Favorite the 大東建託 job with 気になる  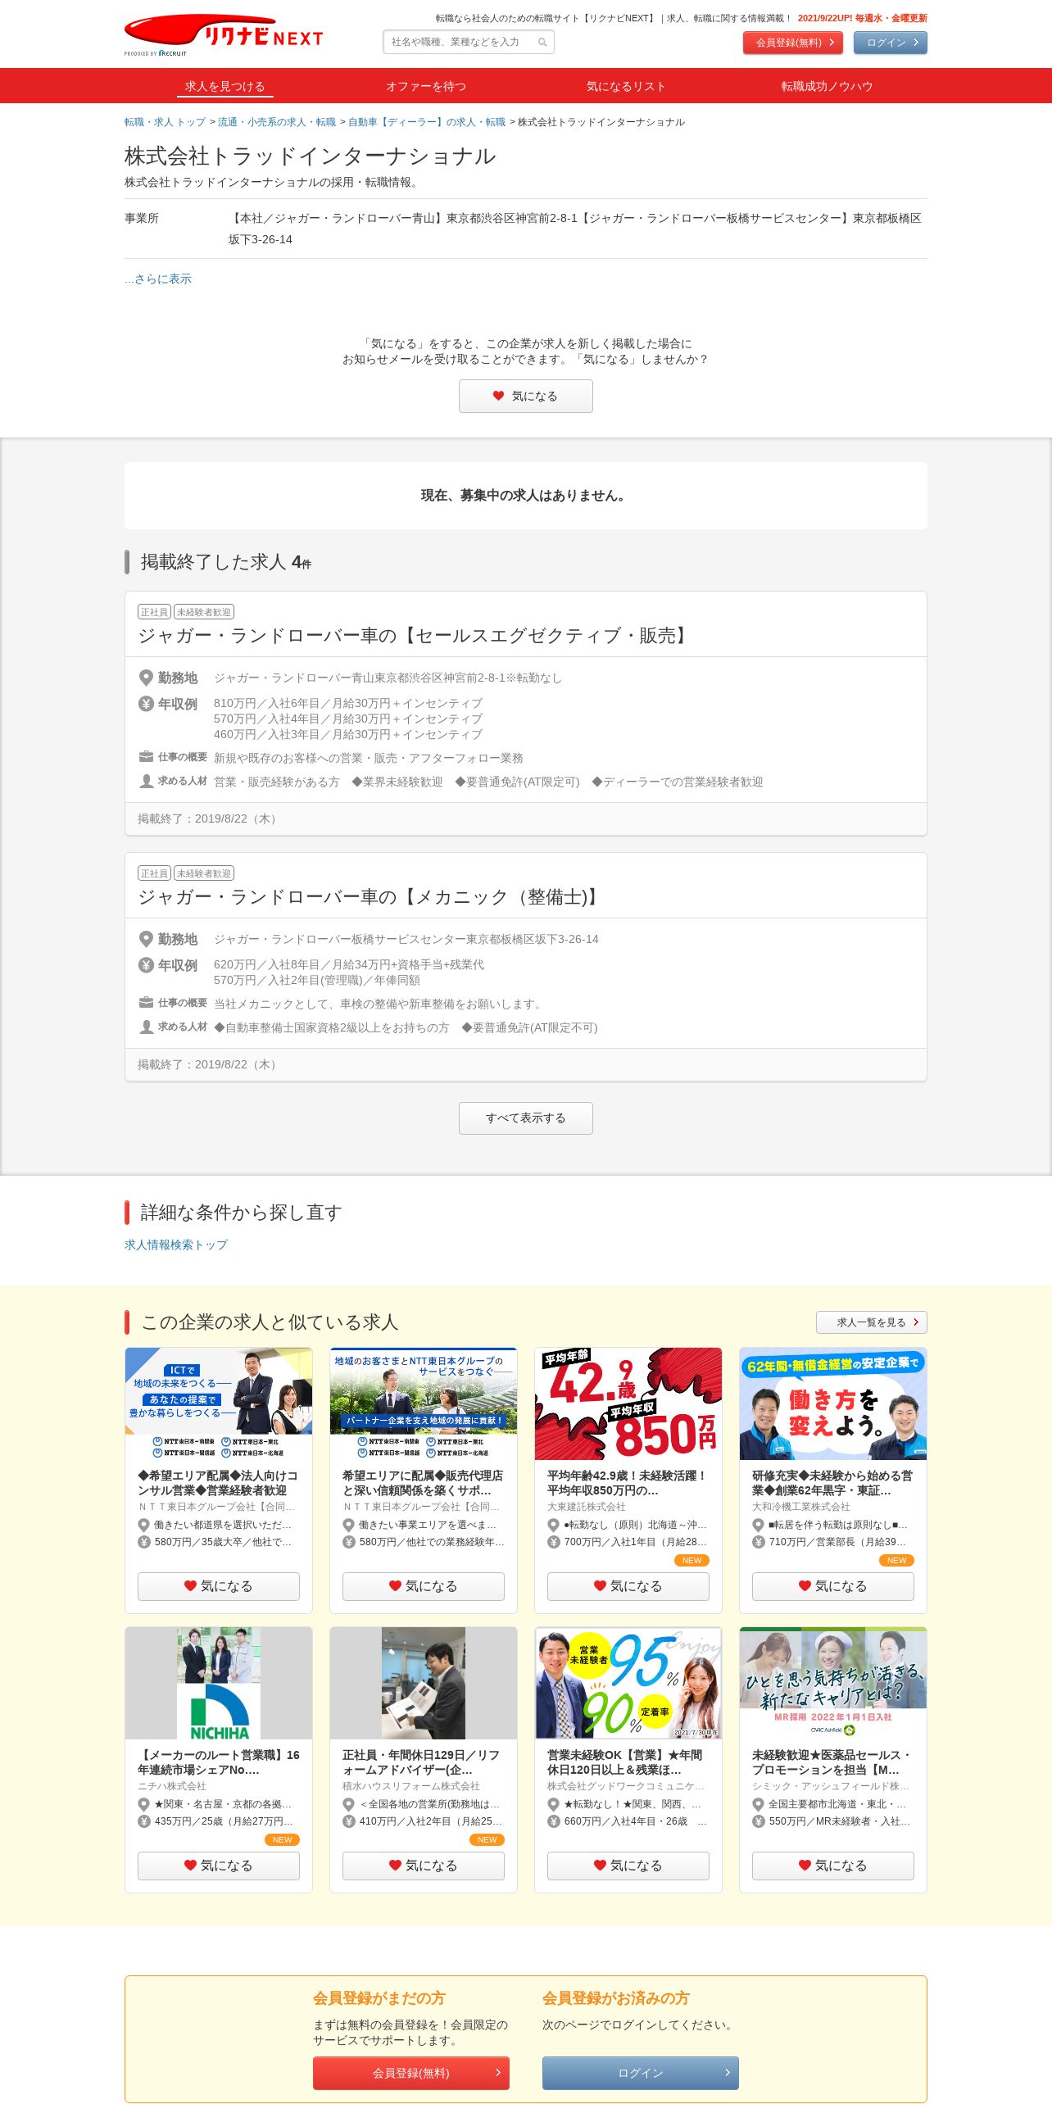pyautogui.click(x=628, y=1586)
